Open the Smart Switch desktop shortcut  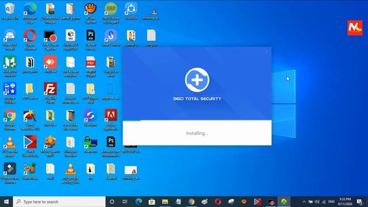[x=111, y=38]
